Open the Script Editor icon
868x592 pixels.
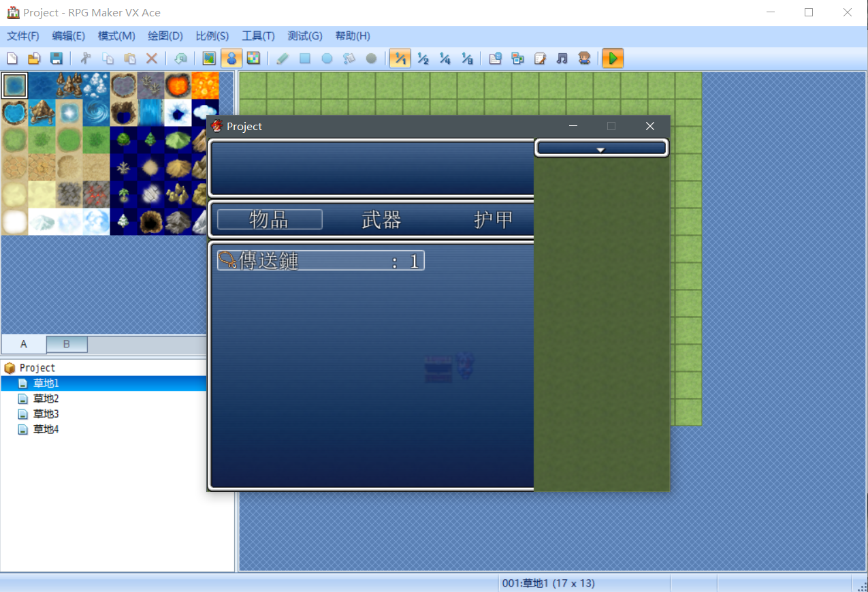pos(540,59)
